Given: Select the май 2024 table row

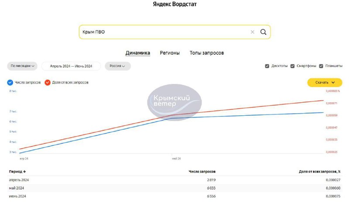Looking at the screenshot, I should pos(175,188).
